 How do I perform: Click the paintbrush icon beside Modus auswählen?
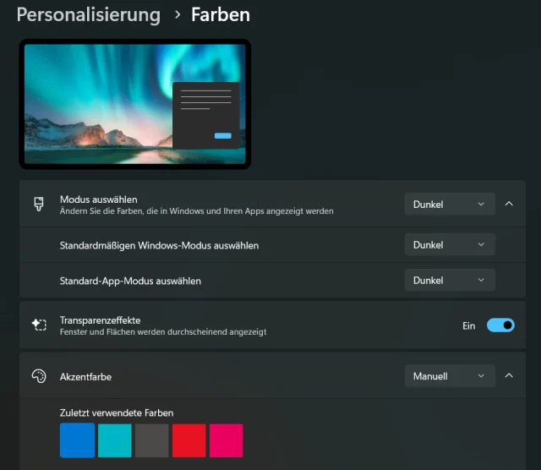click(39, 204)
